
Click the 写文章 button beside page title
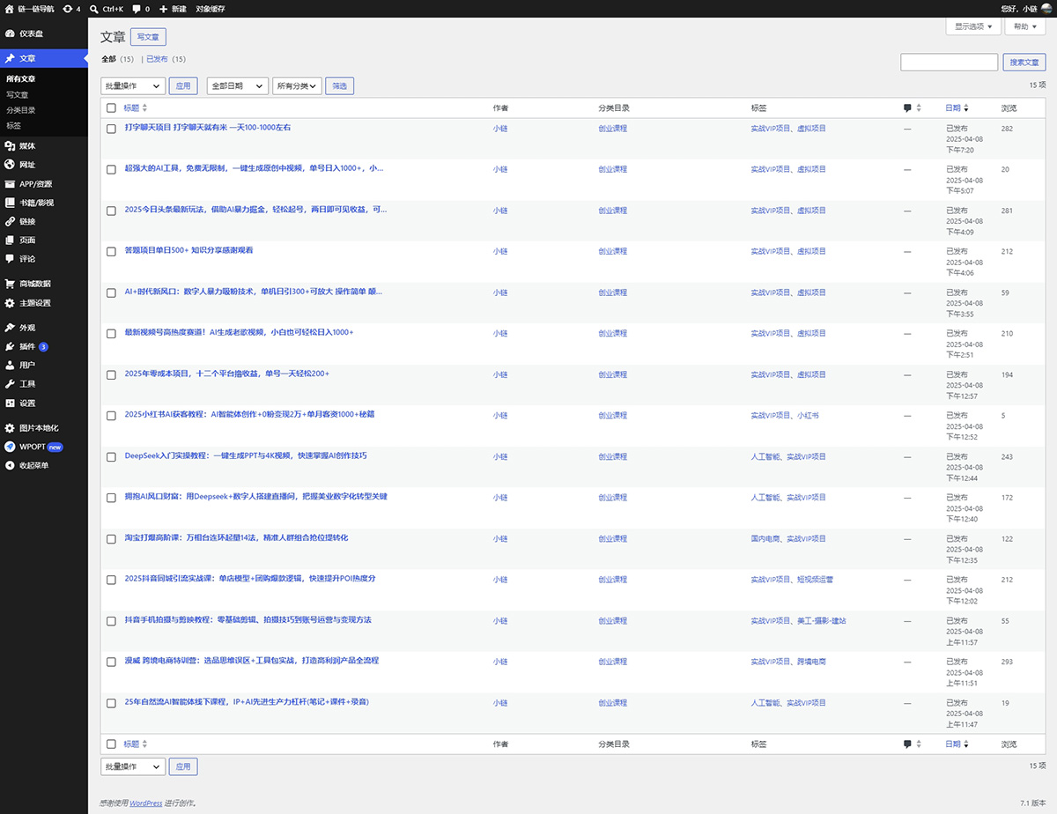tap(148, 37)
